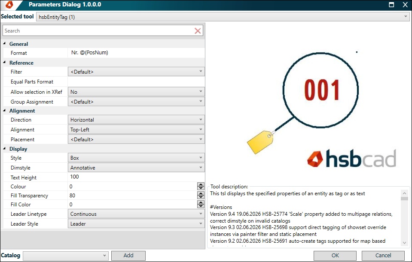Viewport: 412px width, 262px height.
Task: Click the Version 9.4 description line
Action: coord(301,217)
